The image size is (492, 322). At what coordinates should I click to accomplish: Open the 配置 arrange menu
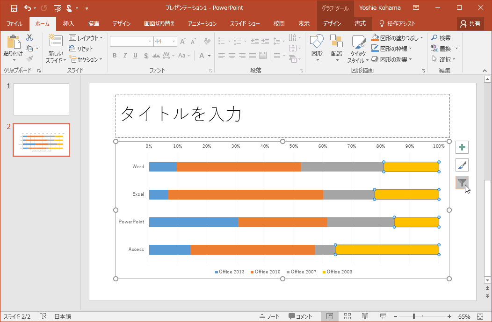pyautogui.click(x=337, y=49)
